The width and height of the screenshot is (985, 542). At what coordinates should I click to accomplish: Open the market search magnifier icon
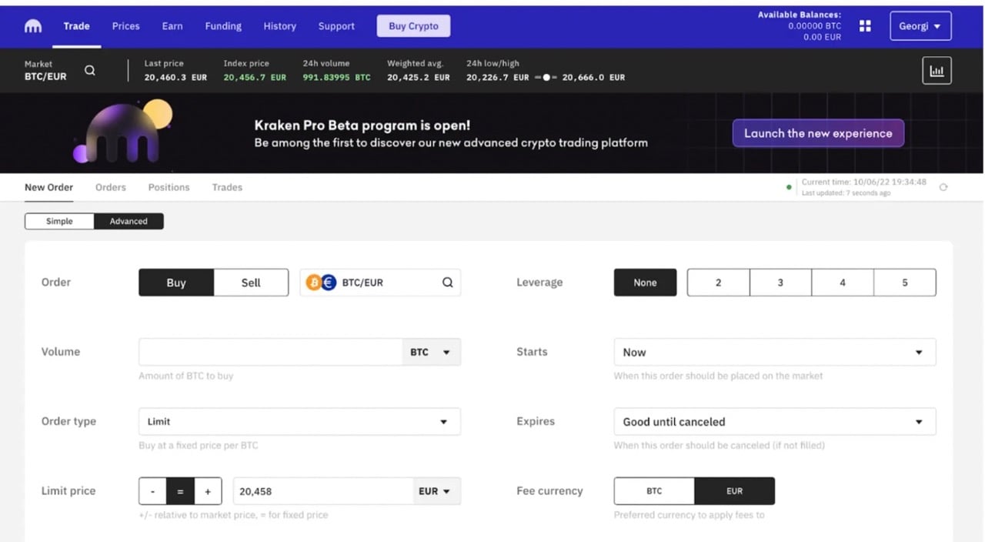tap(90, 70)
